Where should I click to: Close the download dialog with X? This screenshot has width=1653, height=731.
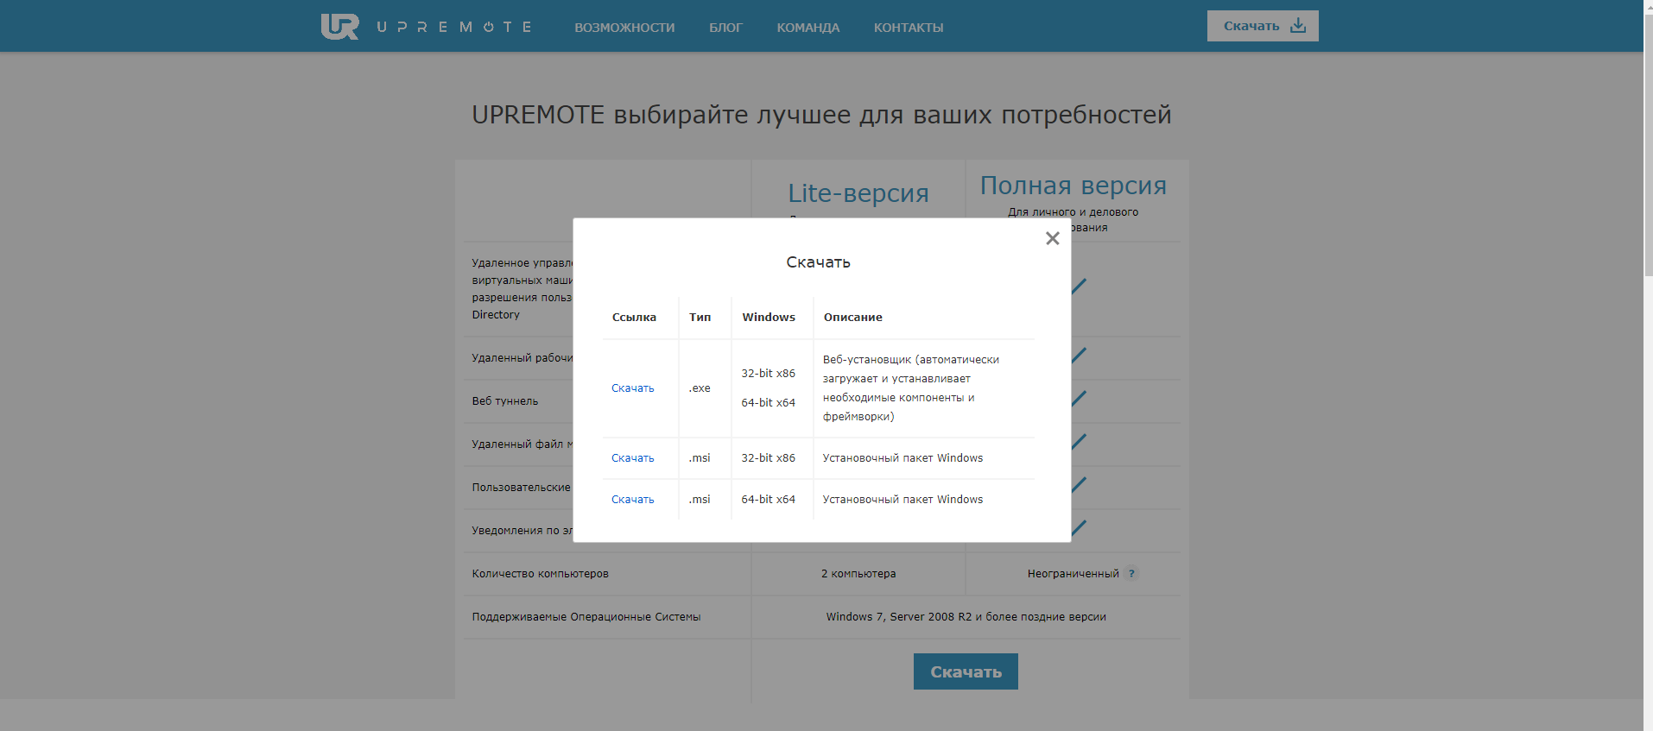[1052, 238]
